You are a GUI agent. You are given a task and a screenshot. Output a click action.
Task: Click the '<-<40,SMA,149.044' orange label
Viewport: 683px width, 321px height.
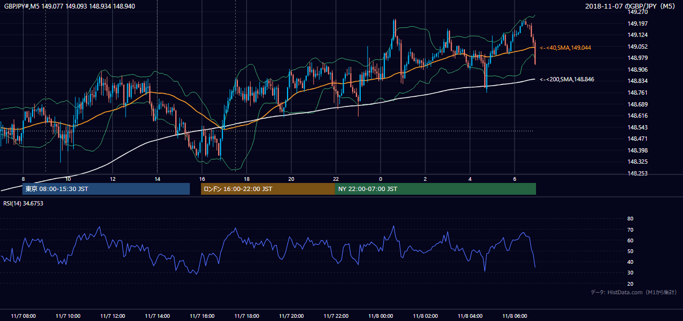pos(565,48)
